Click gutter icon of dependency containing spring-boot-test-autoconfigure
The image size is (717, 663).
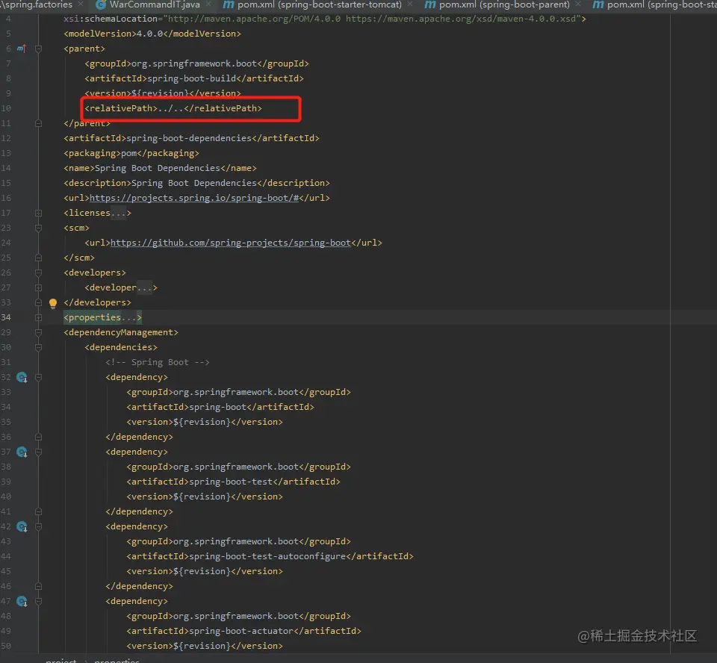coord(22,527)
